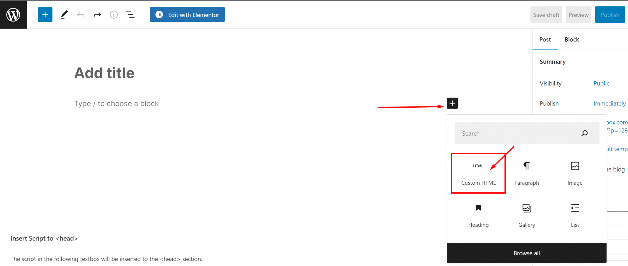Open the Public visibility options

coord(601,83)
